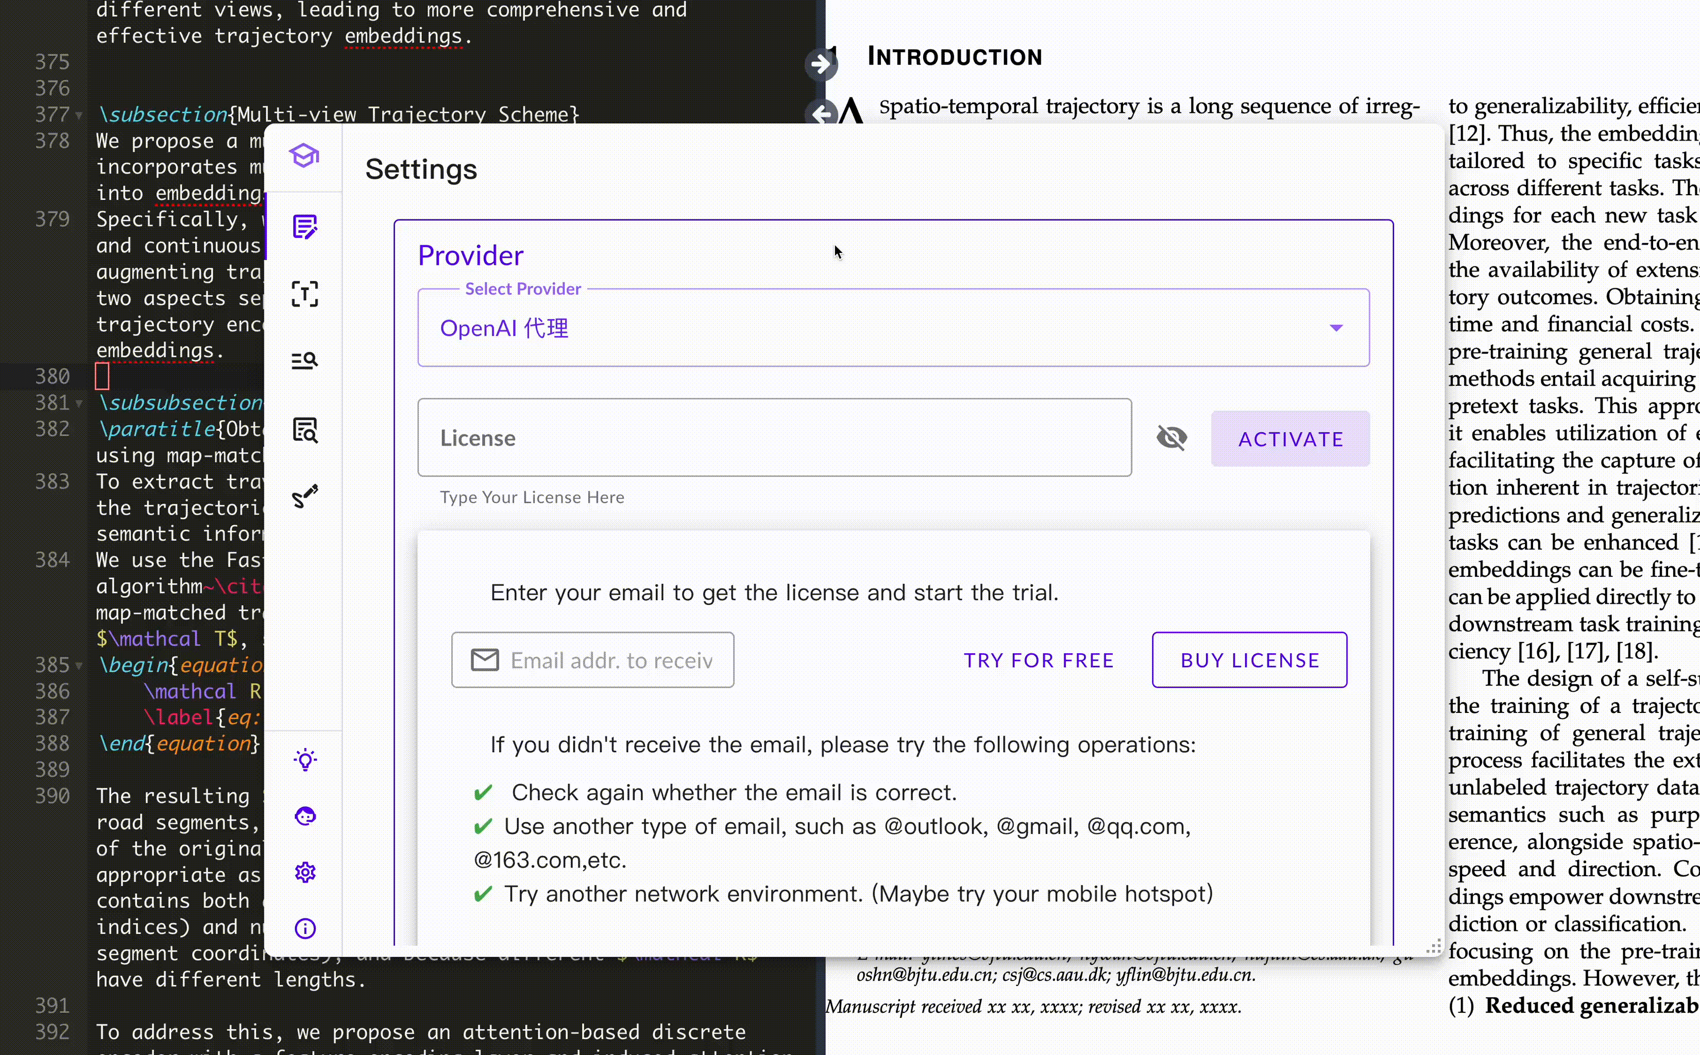1700x1055 pixels.
Task: Toggle license visibility eye icon
Action: click(1171, 438)
